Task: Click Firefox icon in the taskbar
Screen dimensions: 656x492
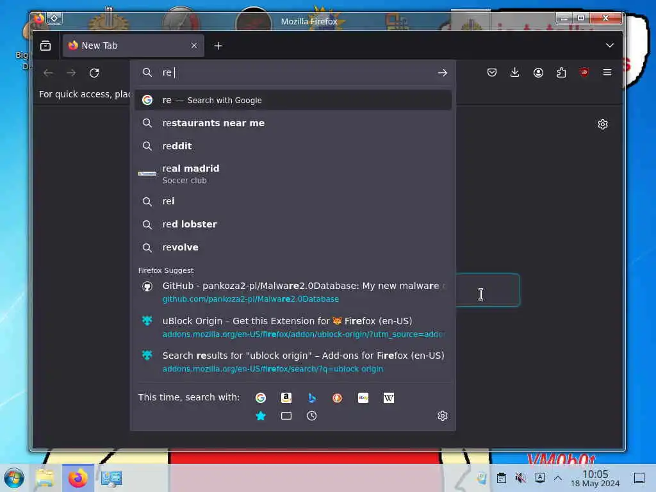Action: point(78,478)
